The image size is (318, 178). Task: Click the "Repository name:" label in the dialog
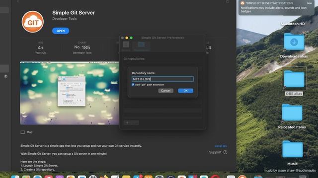[x=144, y=73]
